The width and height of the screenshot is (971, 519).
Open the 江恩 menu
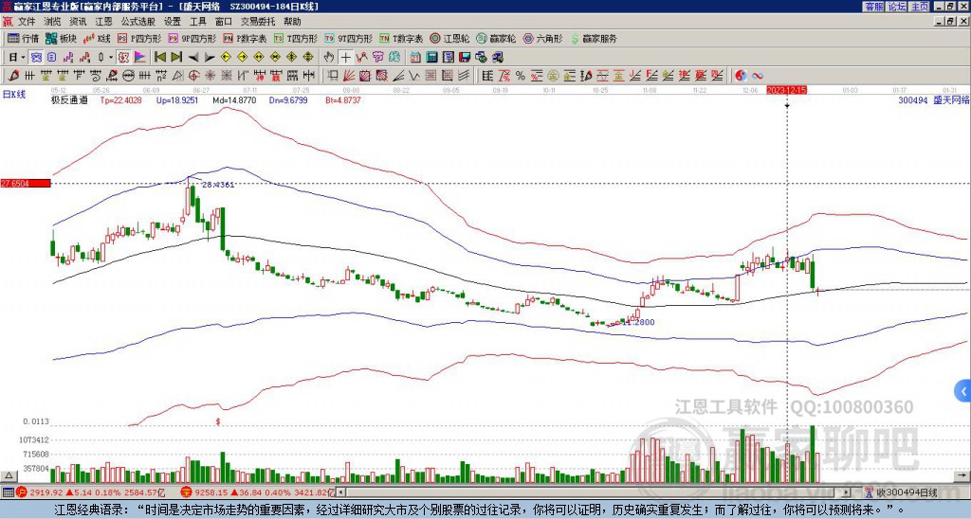pyautogui.click(x=103, y=22)
